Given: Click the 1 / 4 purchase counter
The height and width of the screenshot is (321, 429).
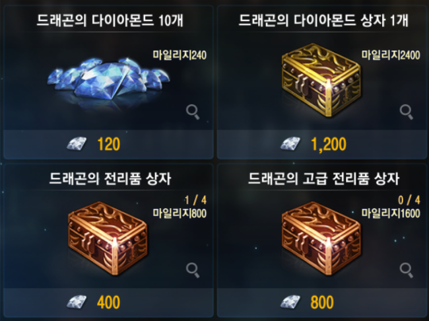Looking at the screenshot, I should pyautogui.click(x=195, y=201).
